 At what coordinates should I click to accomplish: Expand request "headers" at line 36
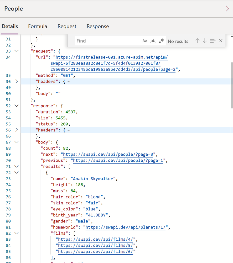click(x=16, y=81)
